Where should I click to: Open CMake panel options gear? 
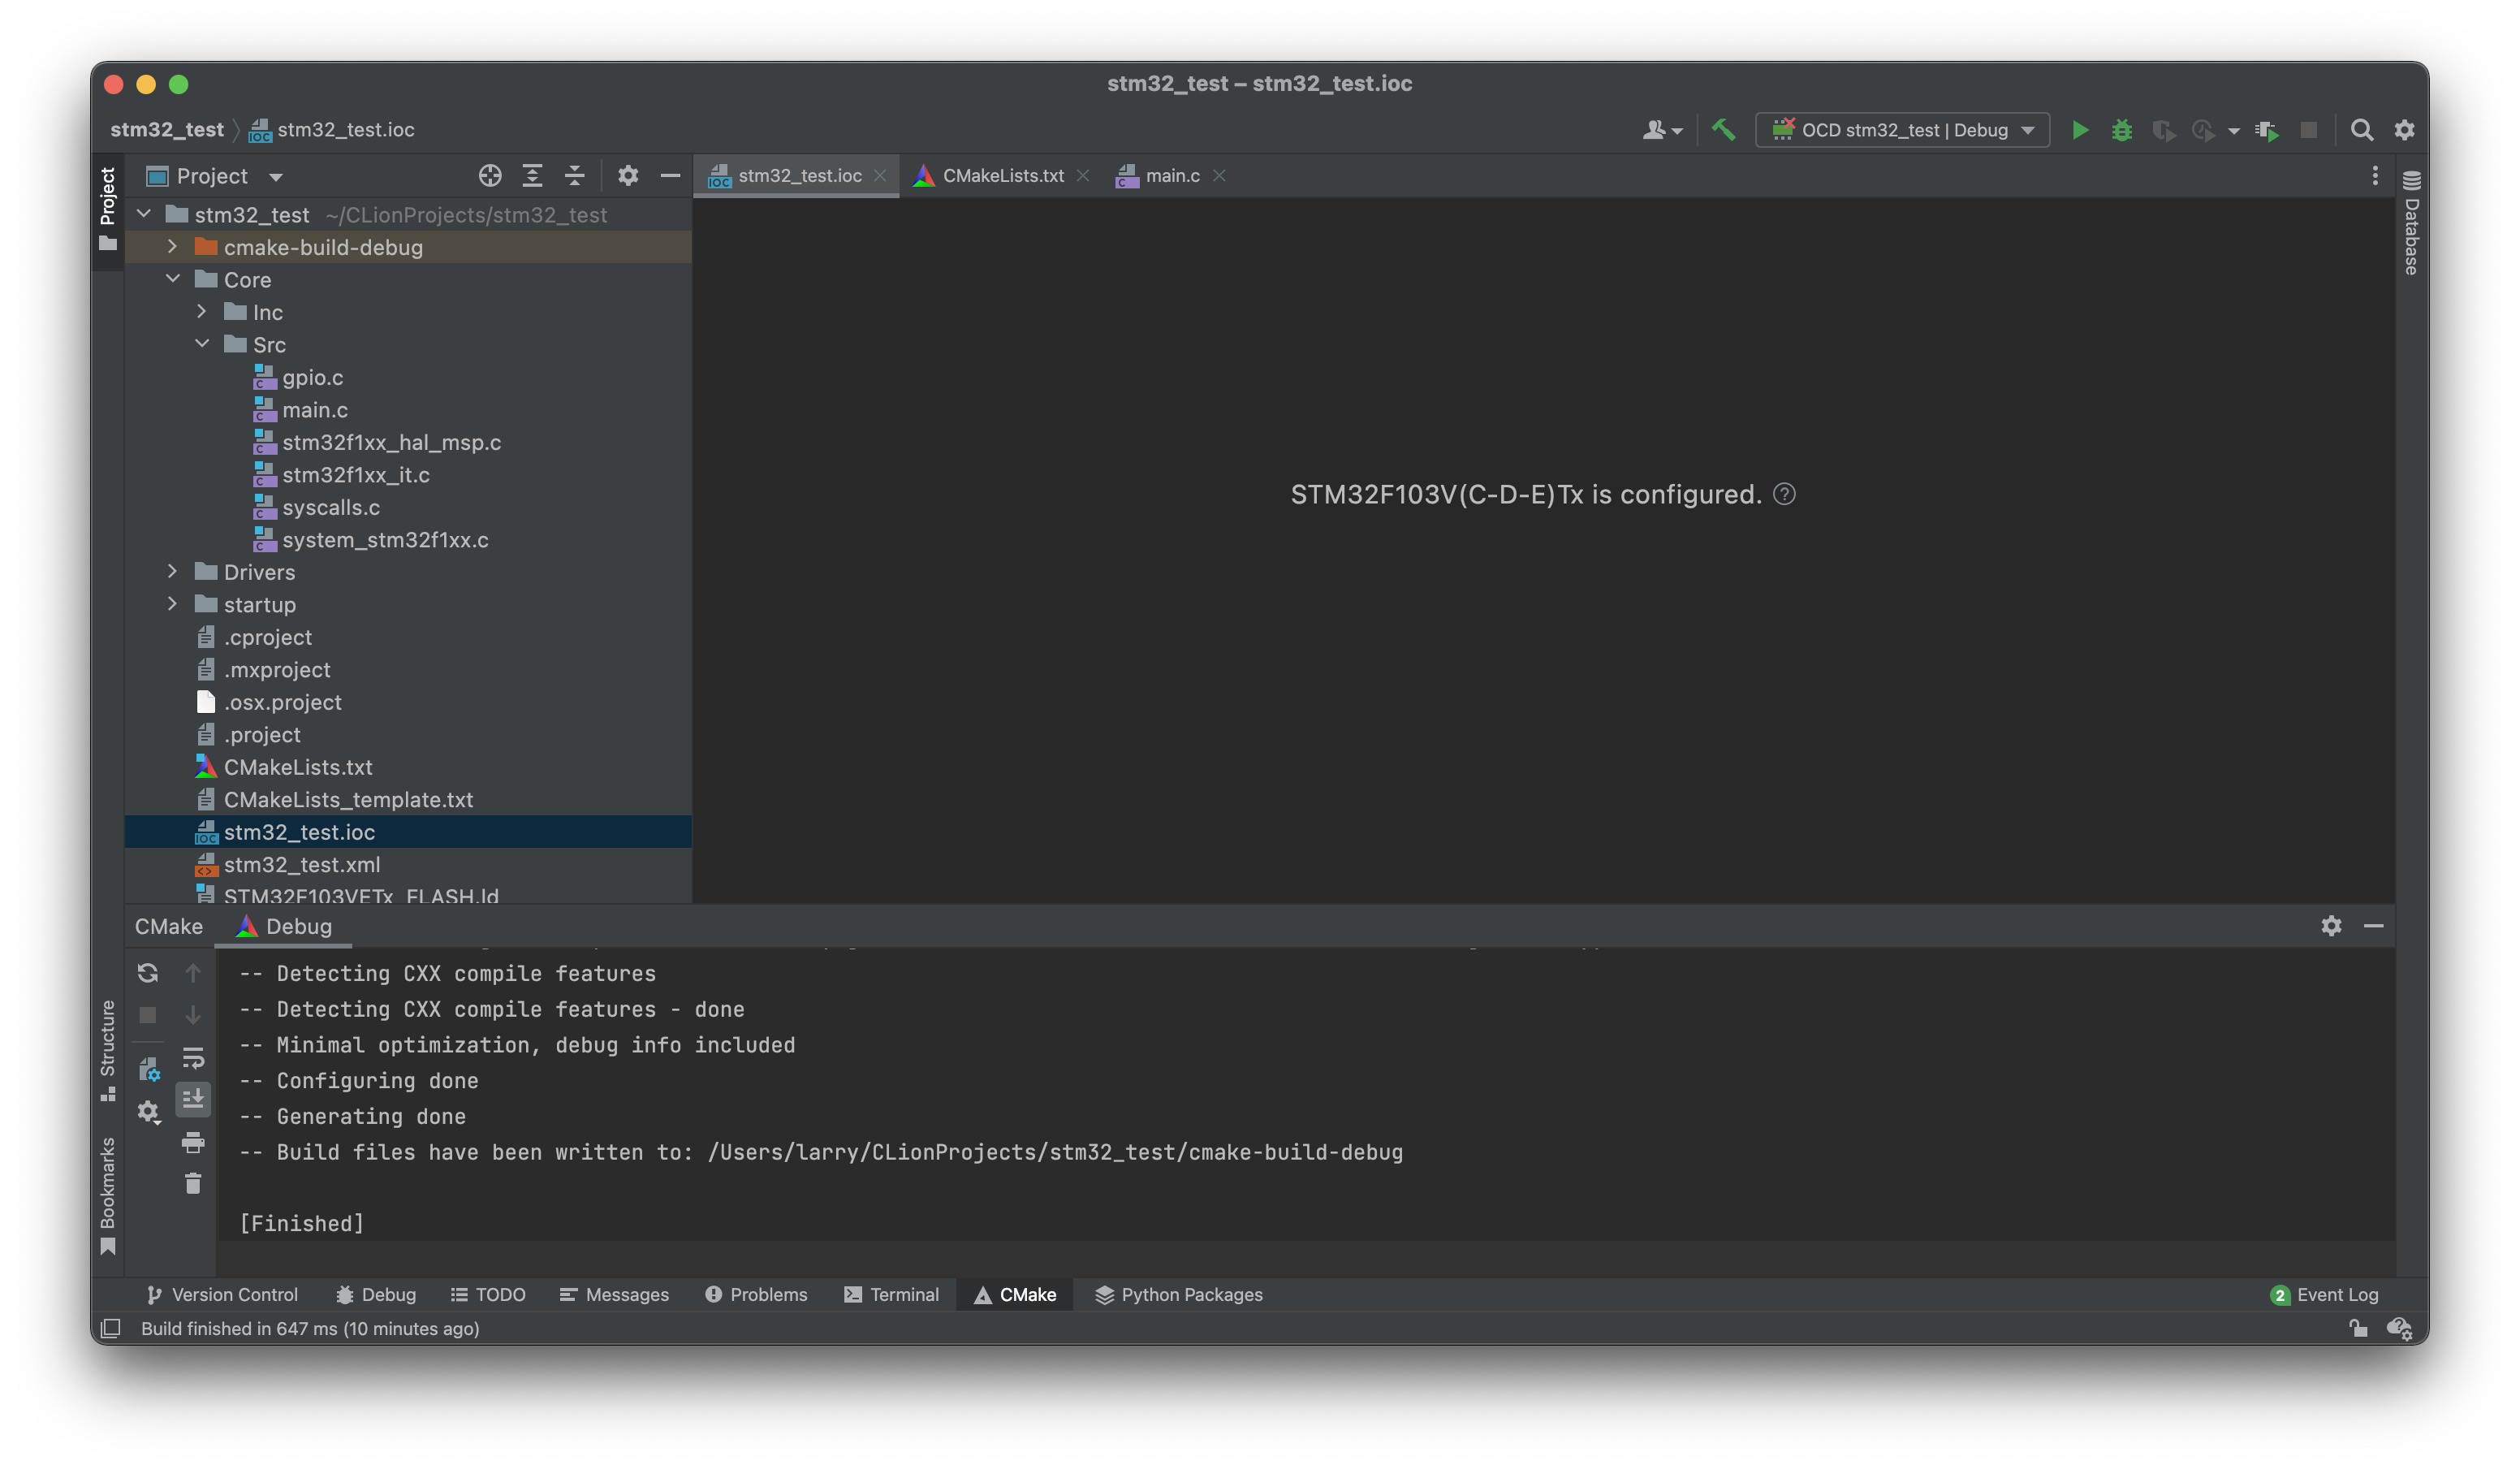(2331, 926)
